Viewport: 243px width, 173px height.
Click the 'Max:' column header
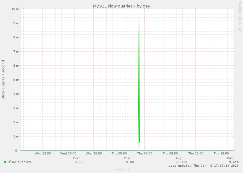tap(231, 158)
